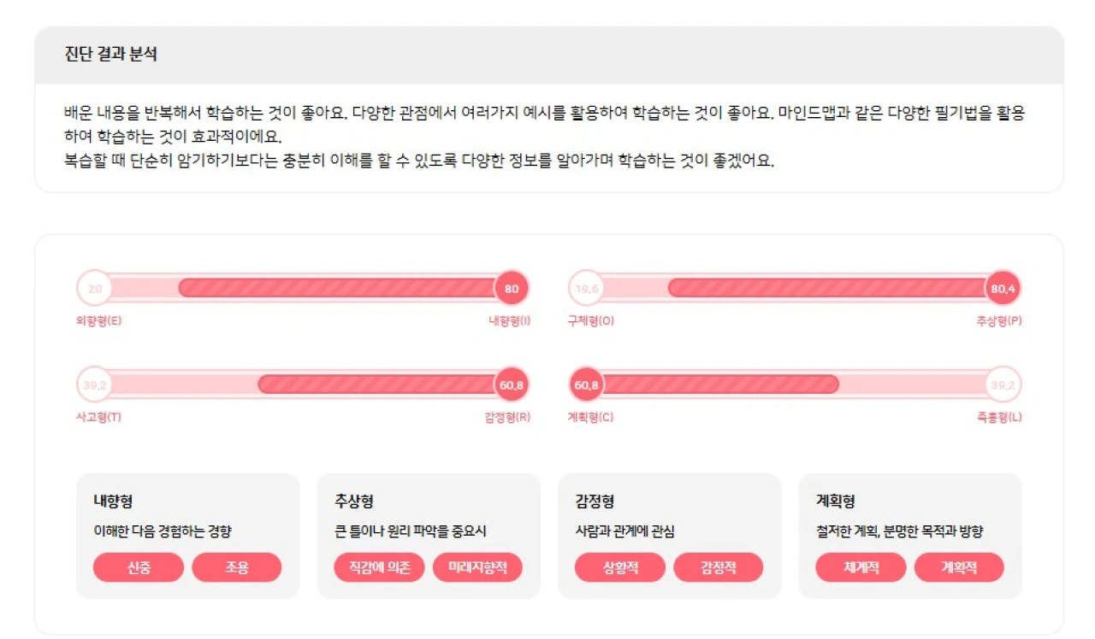Image resolution: width=1095 pixels, height=639 pixels.
Task: Click the 진단 결과 분석 header
Action: tap(111, 55)
